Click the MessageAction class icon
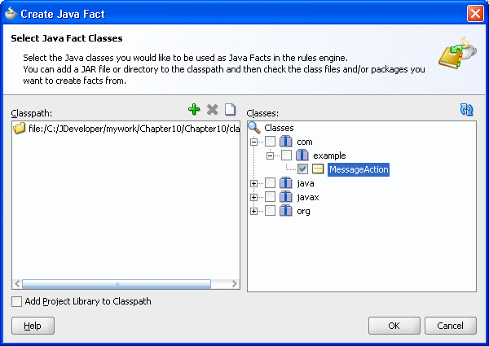489x346 pixels. point(318,169)
